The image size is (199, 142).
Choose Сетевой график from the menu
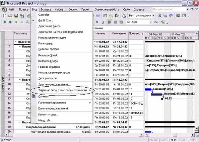(x=49, y=49)
